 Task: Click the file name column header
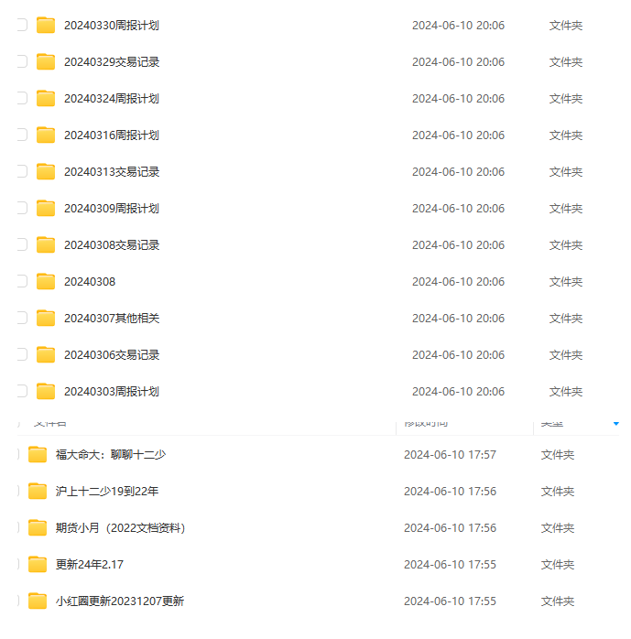(x=49, y=424)
